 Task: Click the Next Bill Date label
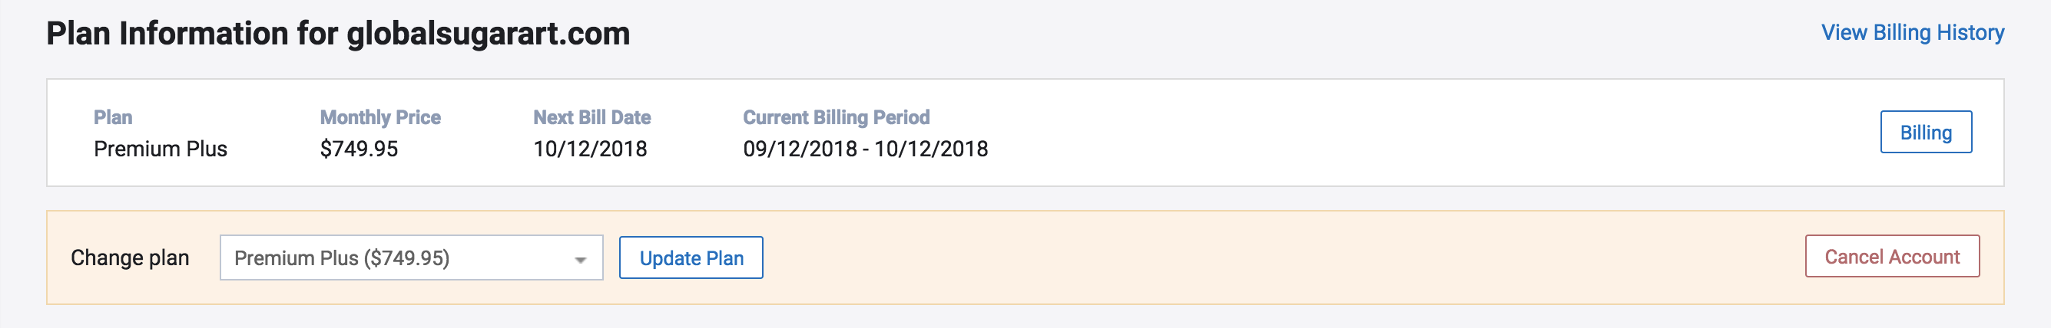coord(591,117)
